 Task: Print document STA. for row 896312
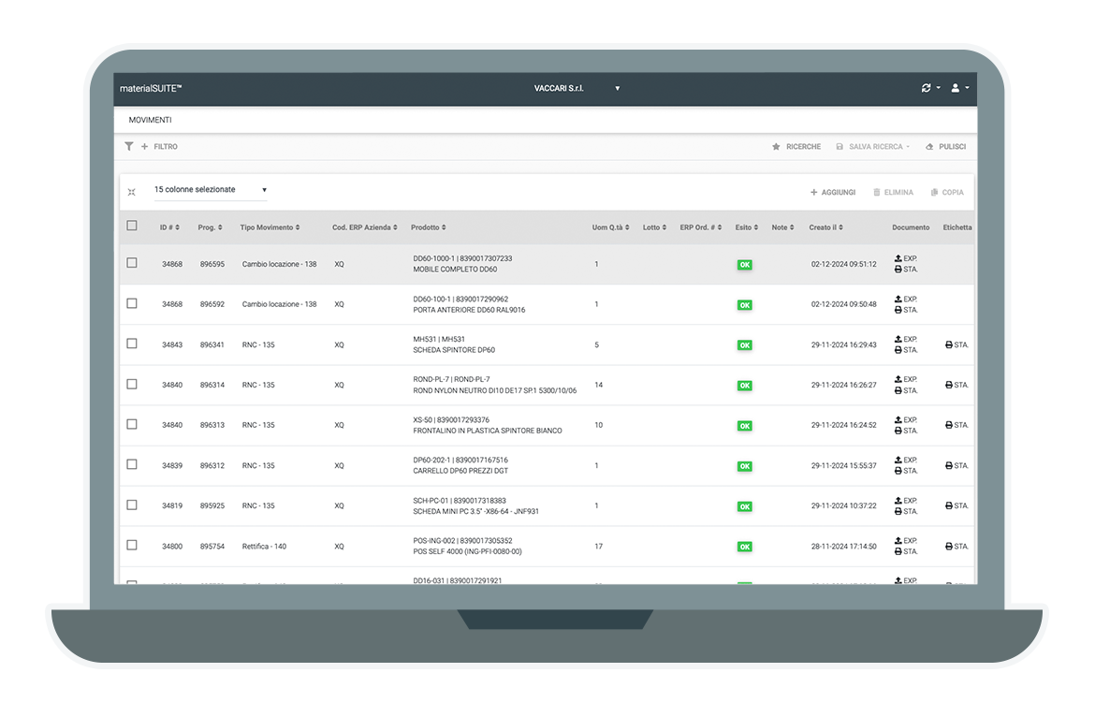899,471
